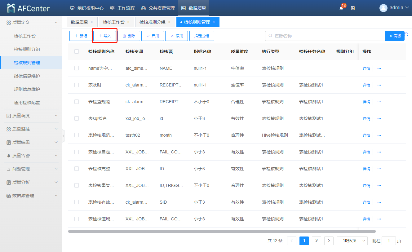412x252 pixels.
Task: Click the notification bell icon
Action: [x=341, y=8]
